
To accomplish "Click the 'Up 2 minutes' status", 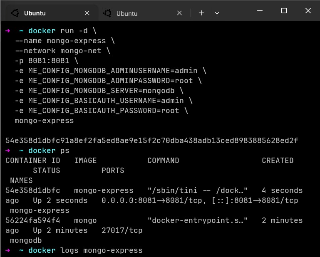I will 60,230.
